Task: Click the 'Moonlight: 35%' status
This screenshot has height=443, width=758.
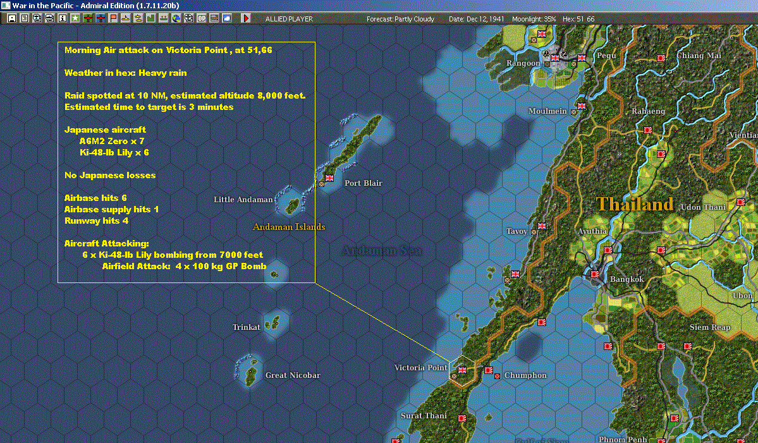Action: click(x=534, y=19)
